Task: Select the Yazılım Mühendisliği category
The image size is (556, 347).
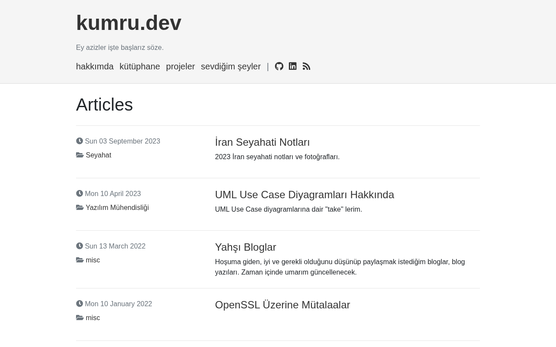Action: (x=117, y=208)
